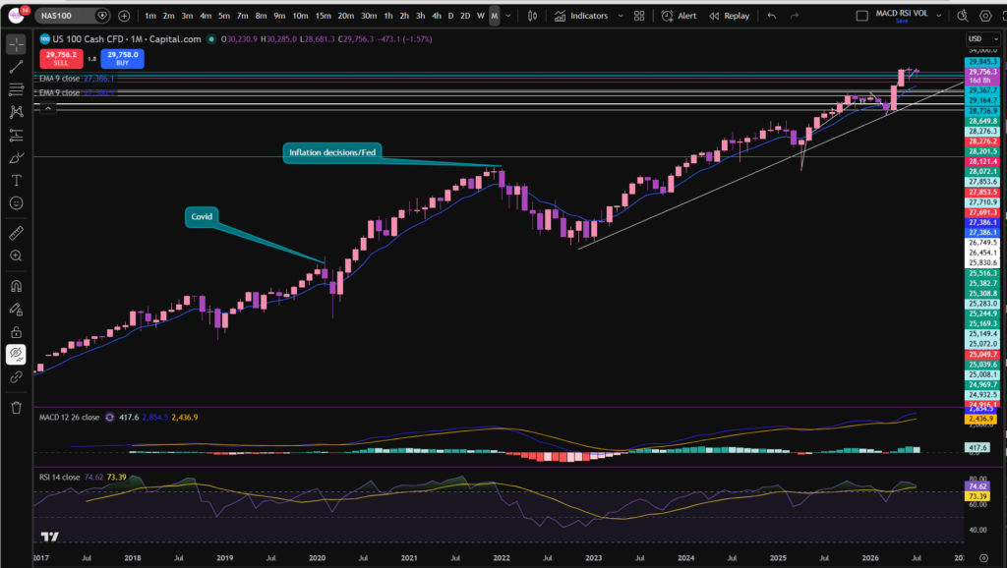Toggle the lock all drawings icon

point(16,332)
